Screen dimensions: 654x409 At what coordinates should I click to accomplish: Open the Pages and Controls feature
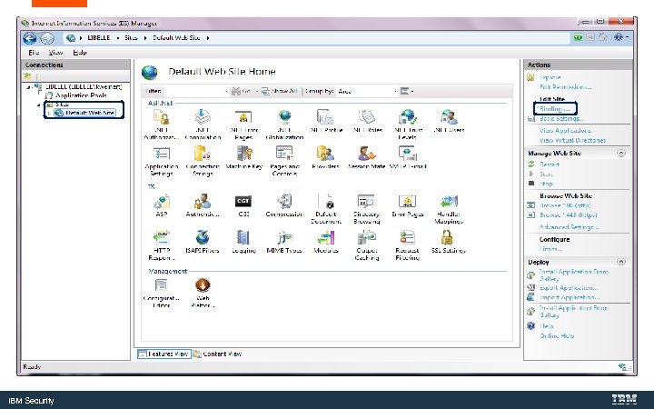pyautogui.click(x=284, y=161)
